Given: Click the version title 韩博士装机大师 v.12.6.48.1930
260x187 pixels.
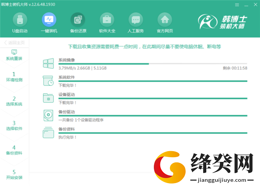Looking at the screenshot, I should tap(28, 4).
